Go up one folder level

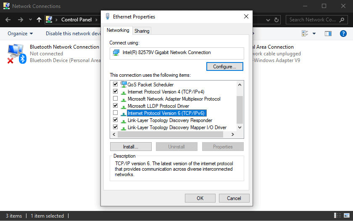tap(39, 20)
